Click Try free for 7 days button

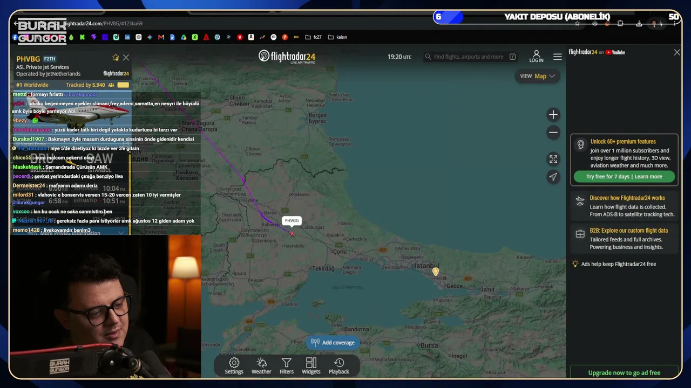pyautogui.click(x=624, y=177)
